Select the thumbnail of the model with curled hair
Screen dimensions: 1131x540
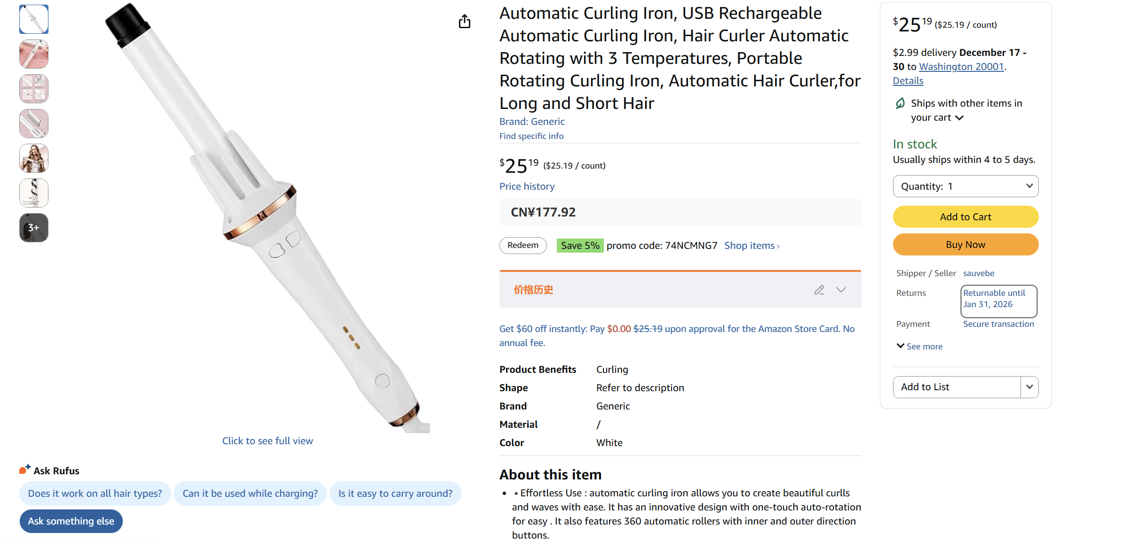[x=33, y=158]
